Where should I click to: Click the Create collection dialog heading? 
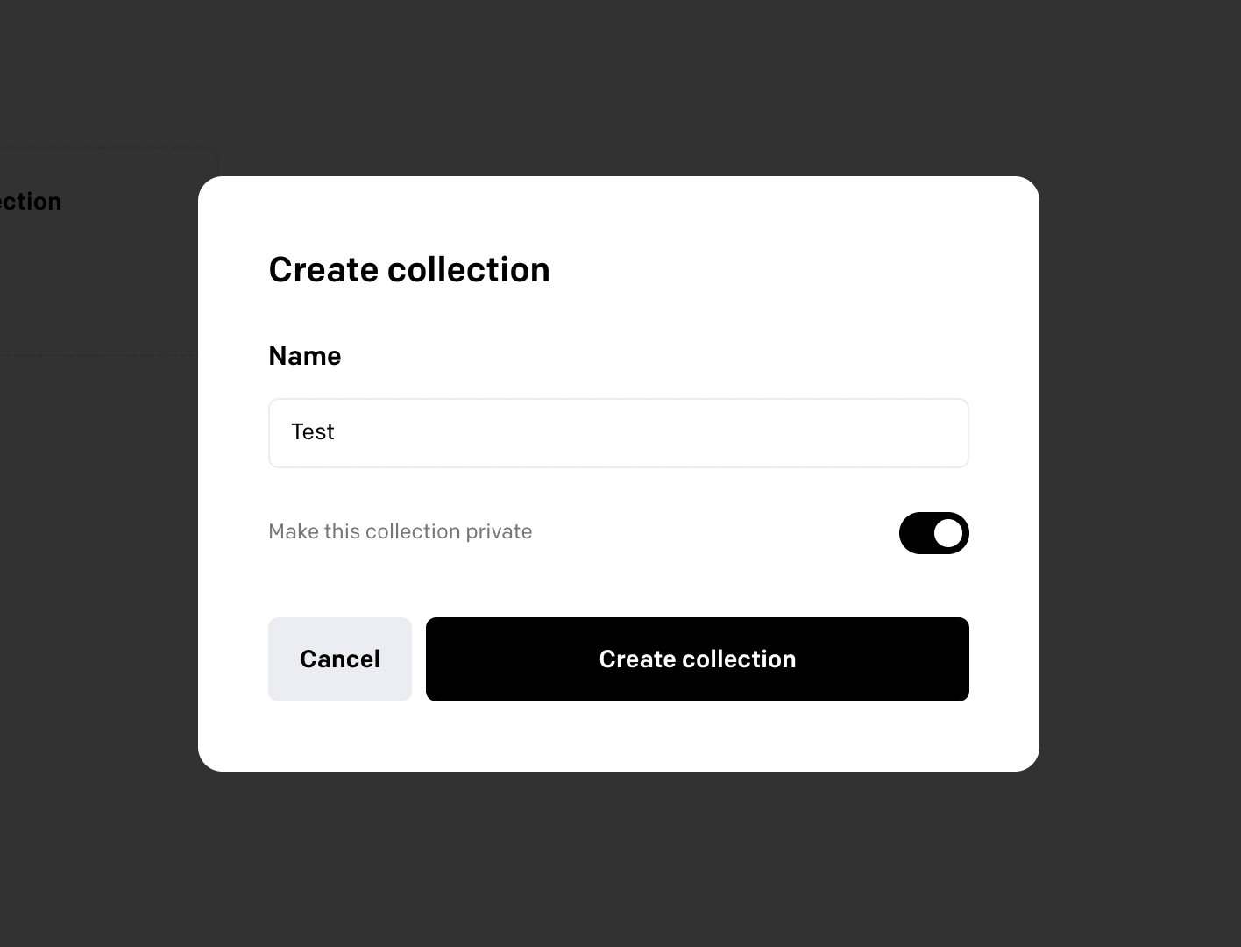click(409, 269)
